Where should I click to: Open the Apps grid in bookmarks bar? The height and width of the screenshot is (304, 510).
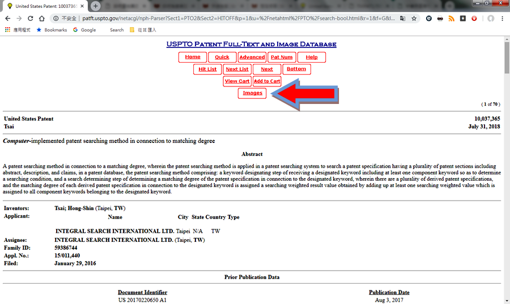pos(18,30)
